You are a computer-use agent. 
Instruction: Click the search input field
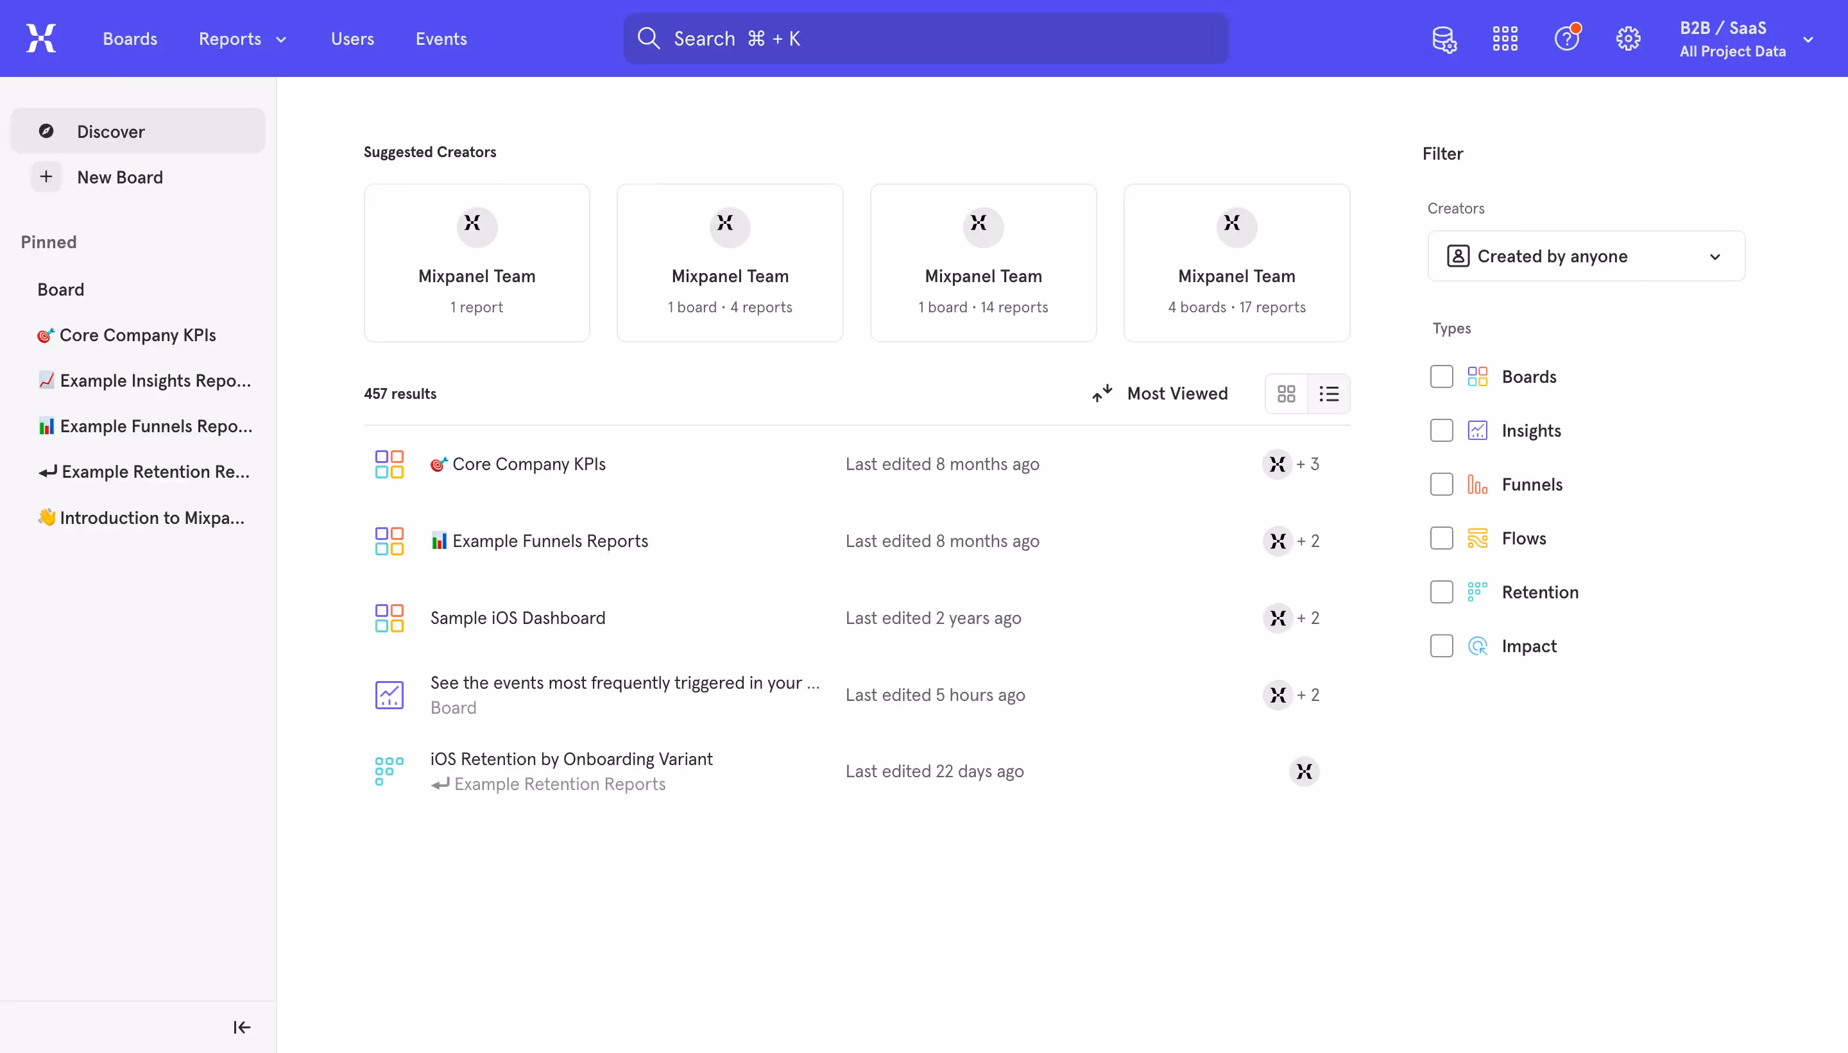tap(925, 38)
